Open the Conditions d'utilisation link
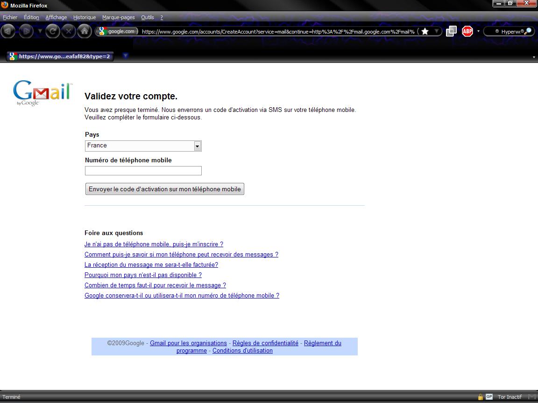This screenshot has width=538, height=403. pos(242,351)
